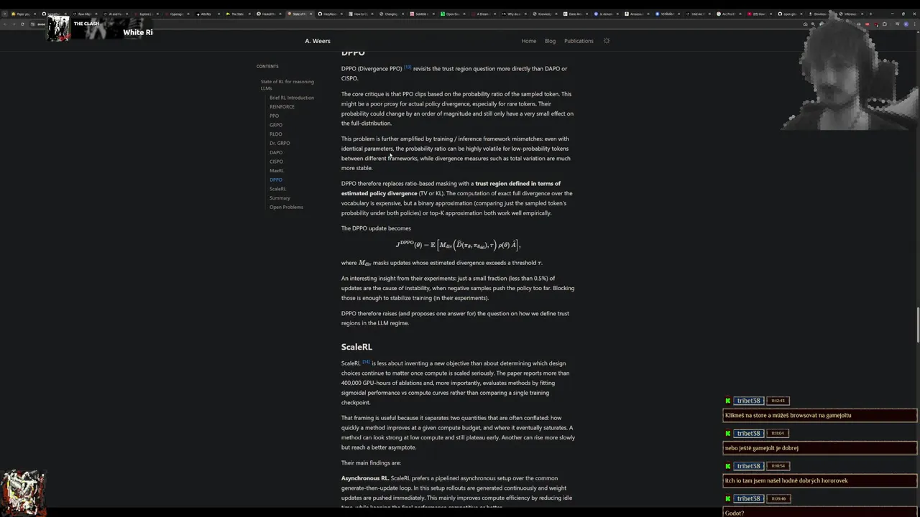Click the ScaleRL section heading
The width and height of the screenshot is (920, 517).
(356, 347)
